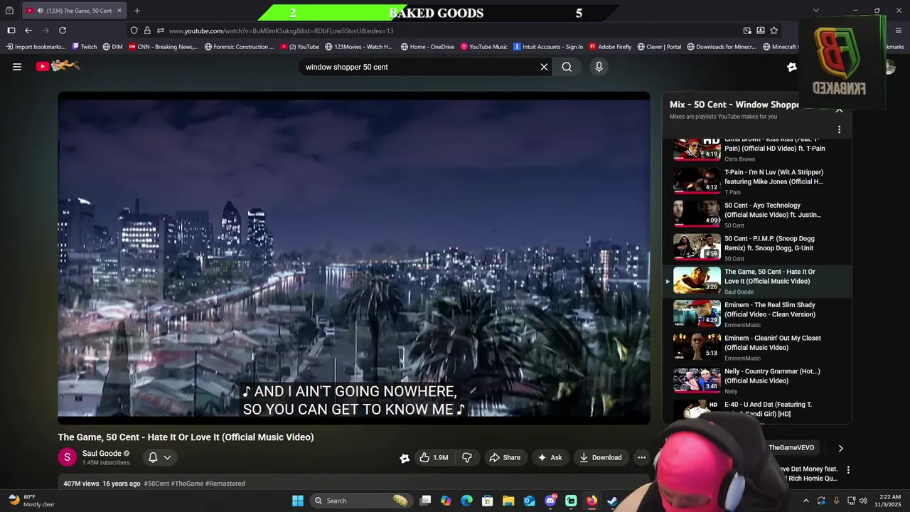Reload the page
This screenshot has height=512, width=910.
(x=63, y=31)
